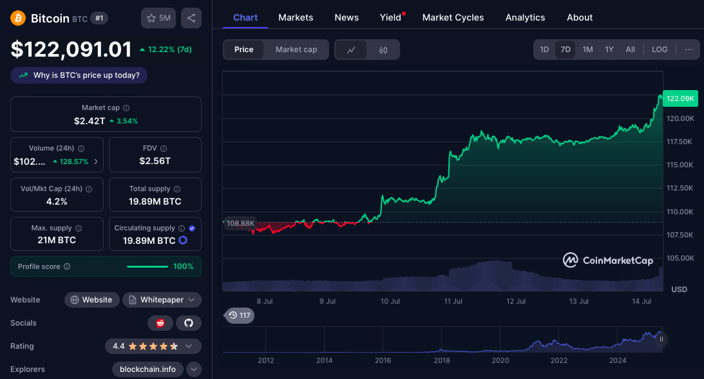Expand Volume (24h) details chevron
Viewport: 704px width, 379px height.
tap(95, 162)
